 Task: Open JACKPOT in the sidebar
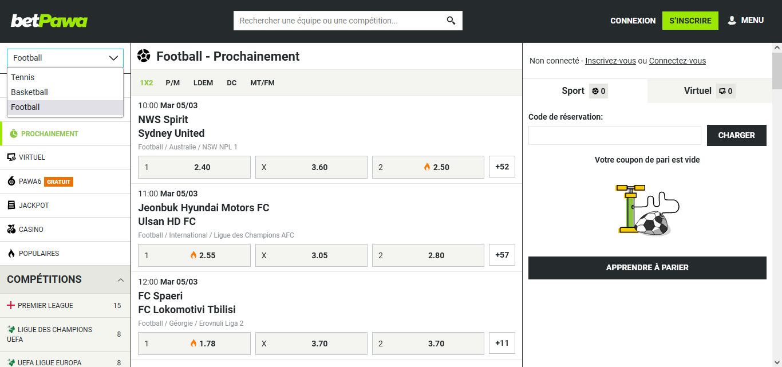point(65,205)
